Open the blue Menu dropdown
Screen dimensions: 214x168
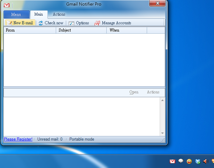(x=16, y=15)
